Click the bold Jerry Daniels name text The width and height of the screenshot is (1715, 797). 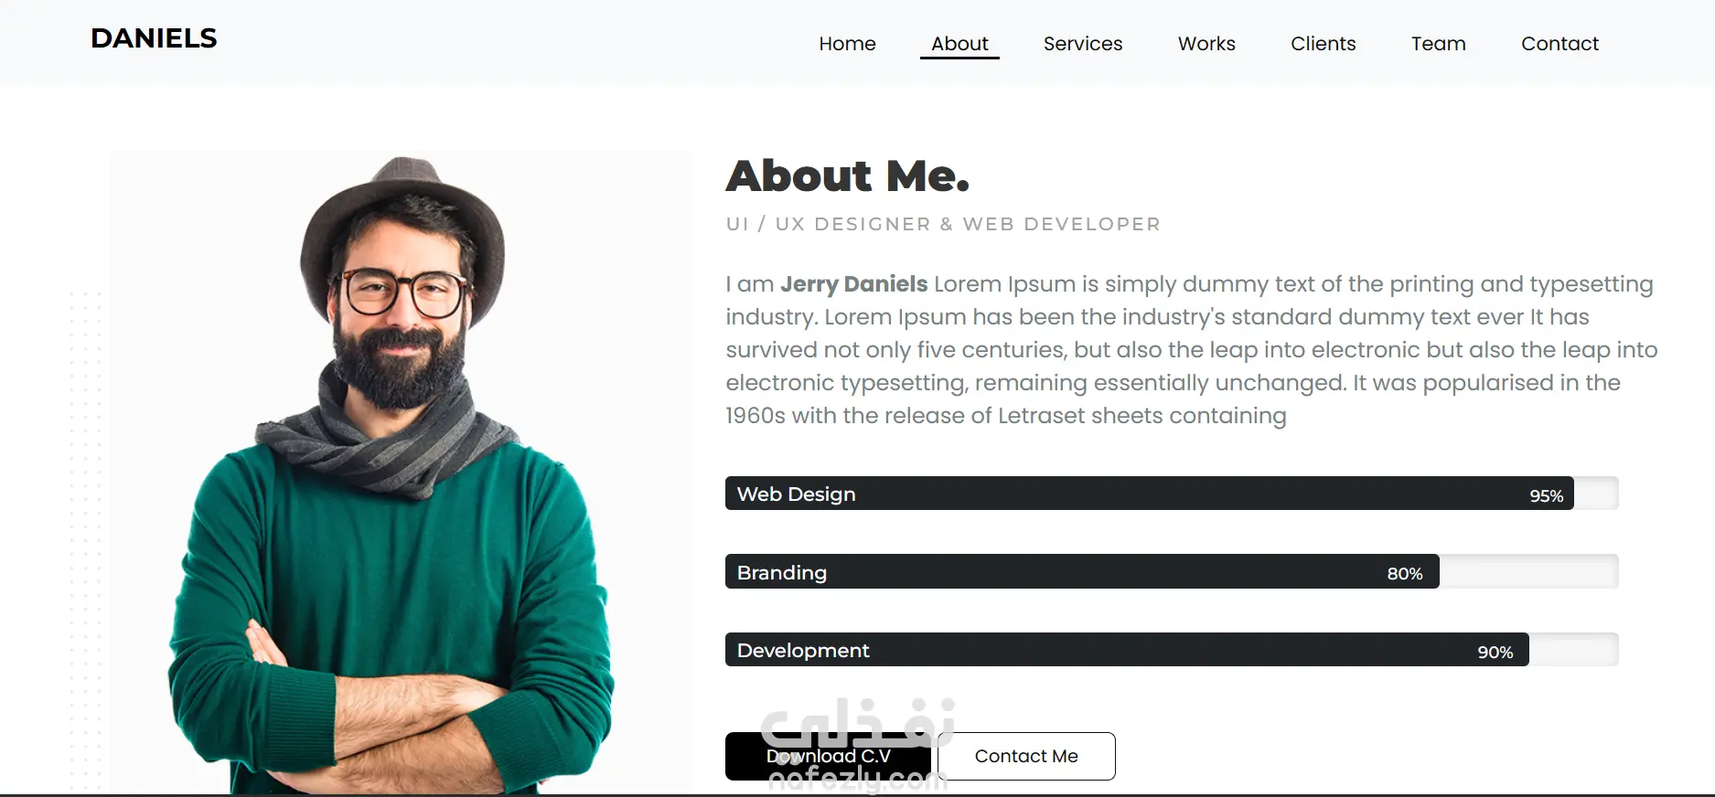[x=854, y=284]
